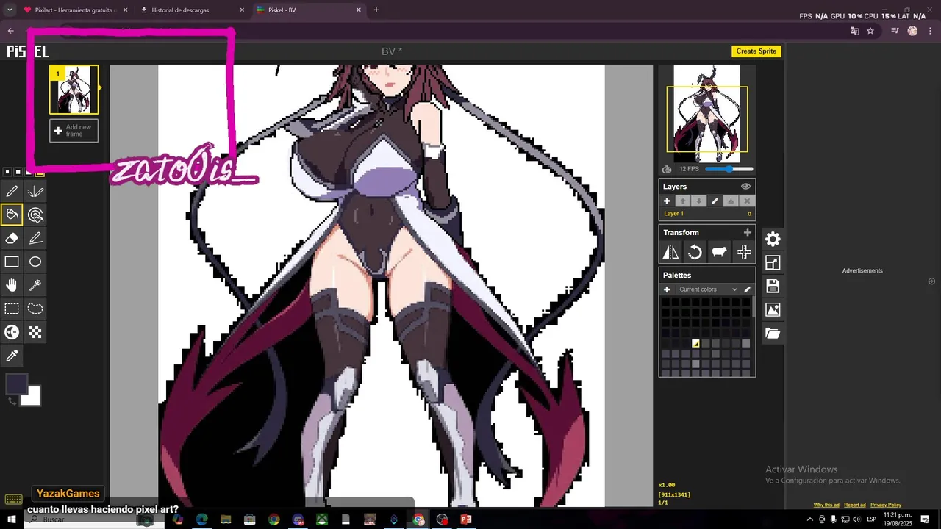The width and height of the screenshot is (941, 529).
Task: Open the Import folder panel
Action: pyautogui.click(x=773, y=333)
